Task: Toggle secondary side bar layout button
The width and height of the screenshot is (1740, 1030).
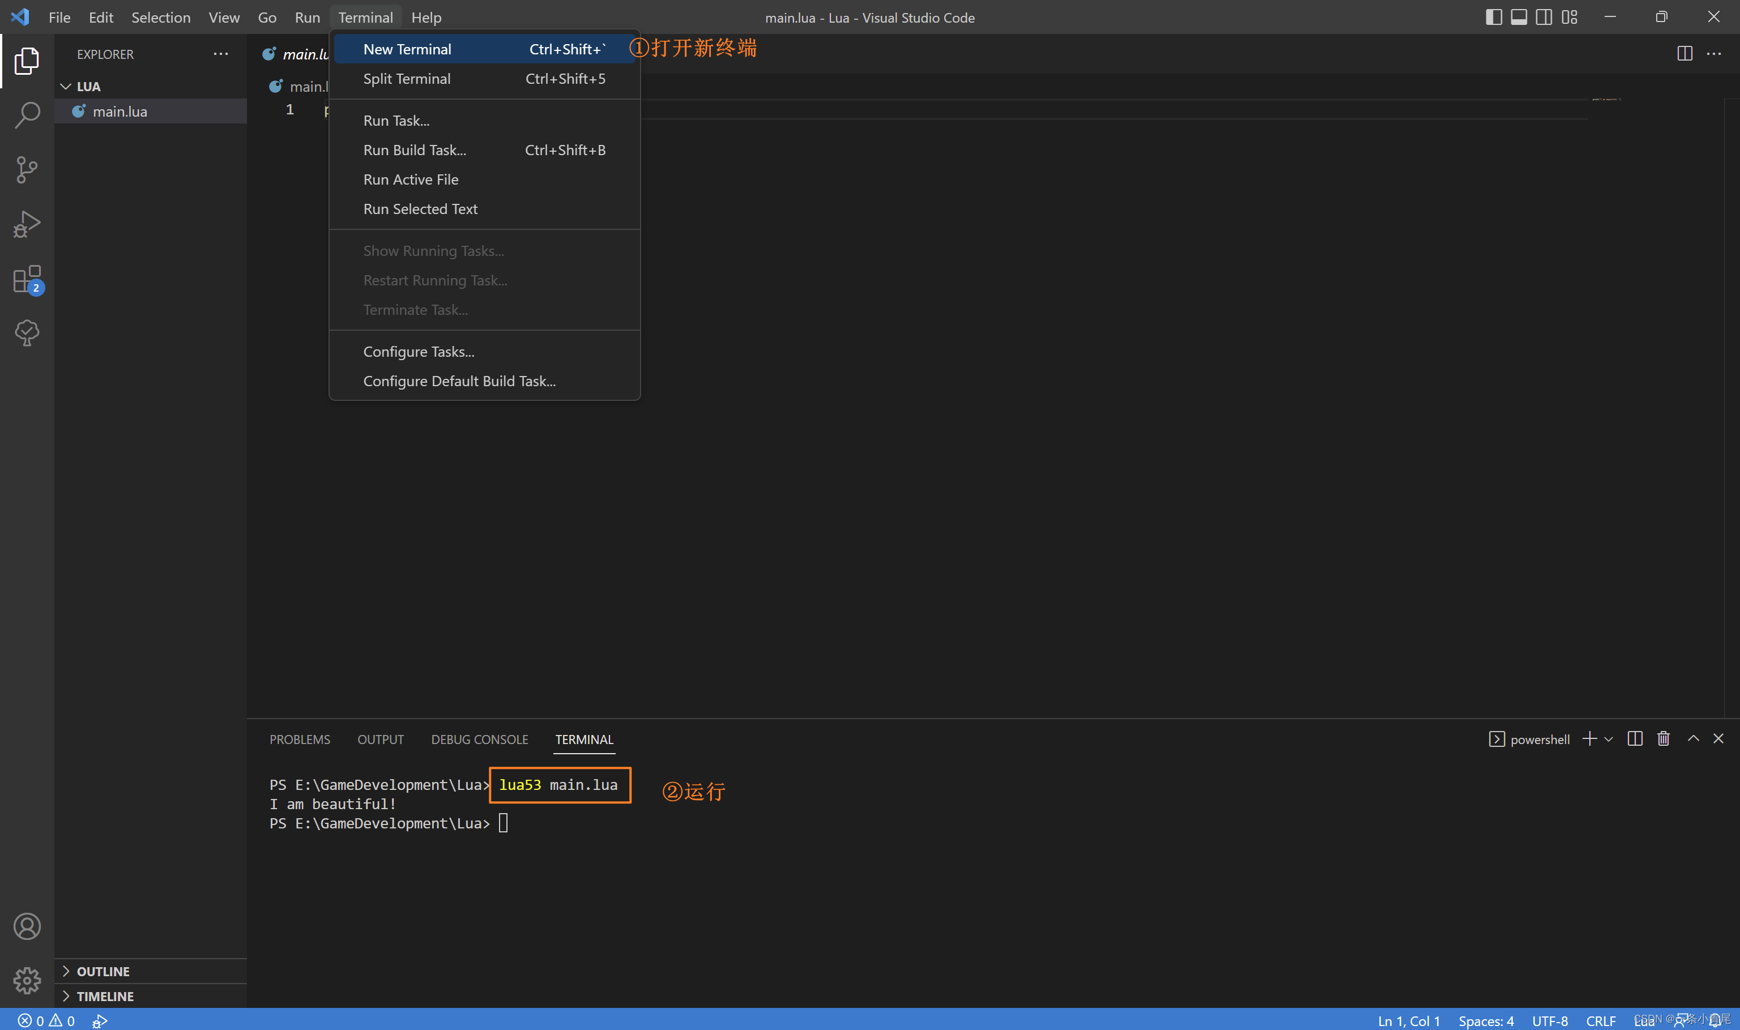Action: [x=1543, y=18]
